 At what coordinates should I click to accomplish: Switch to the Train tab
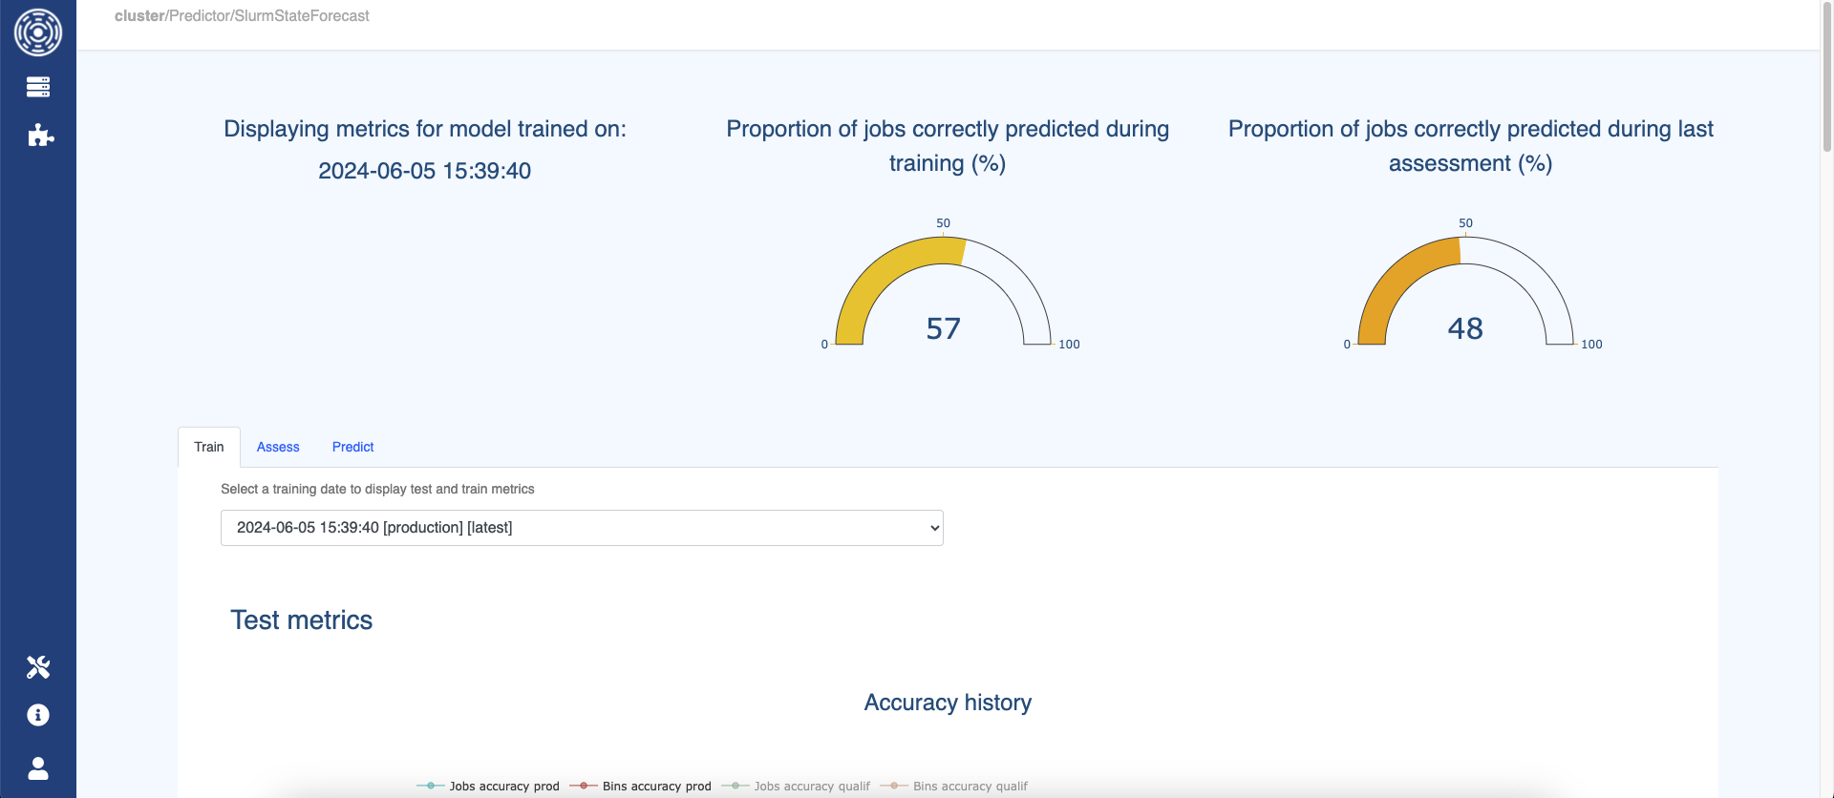tap(209, 447)
